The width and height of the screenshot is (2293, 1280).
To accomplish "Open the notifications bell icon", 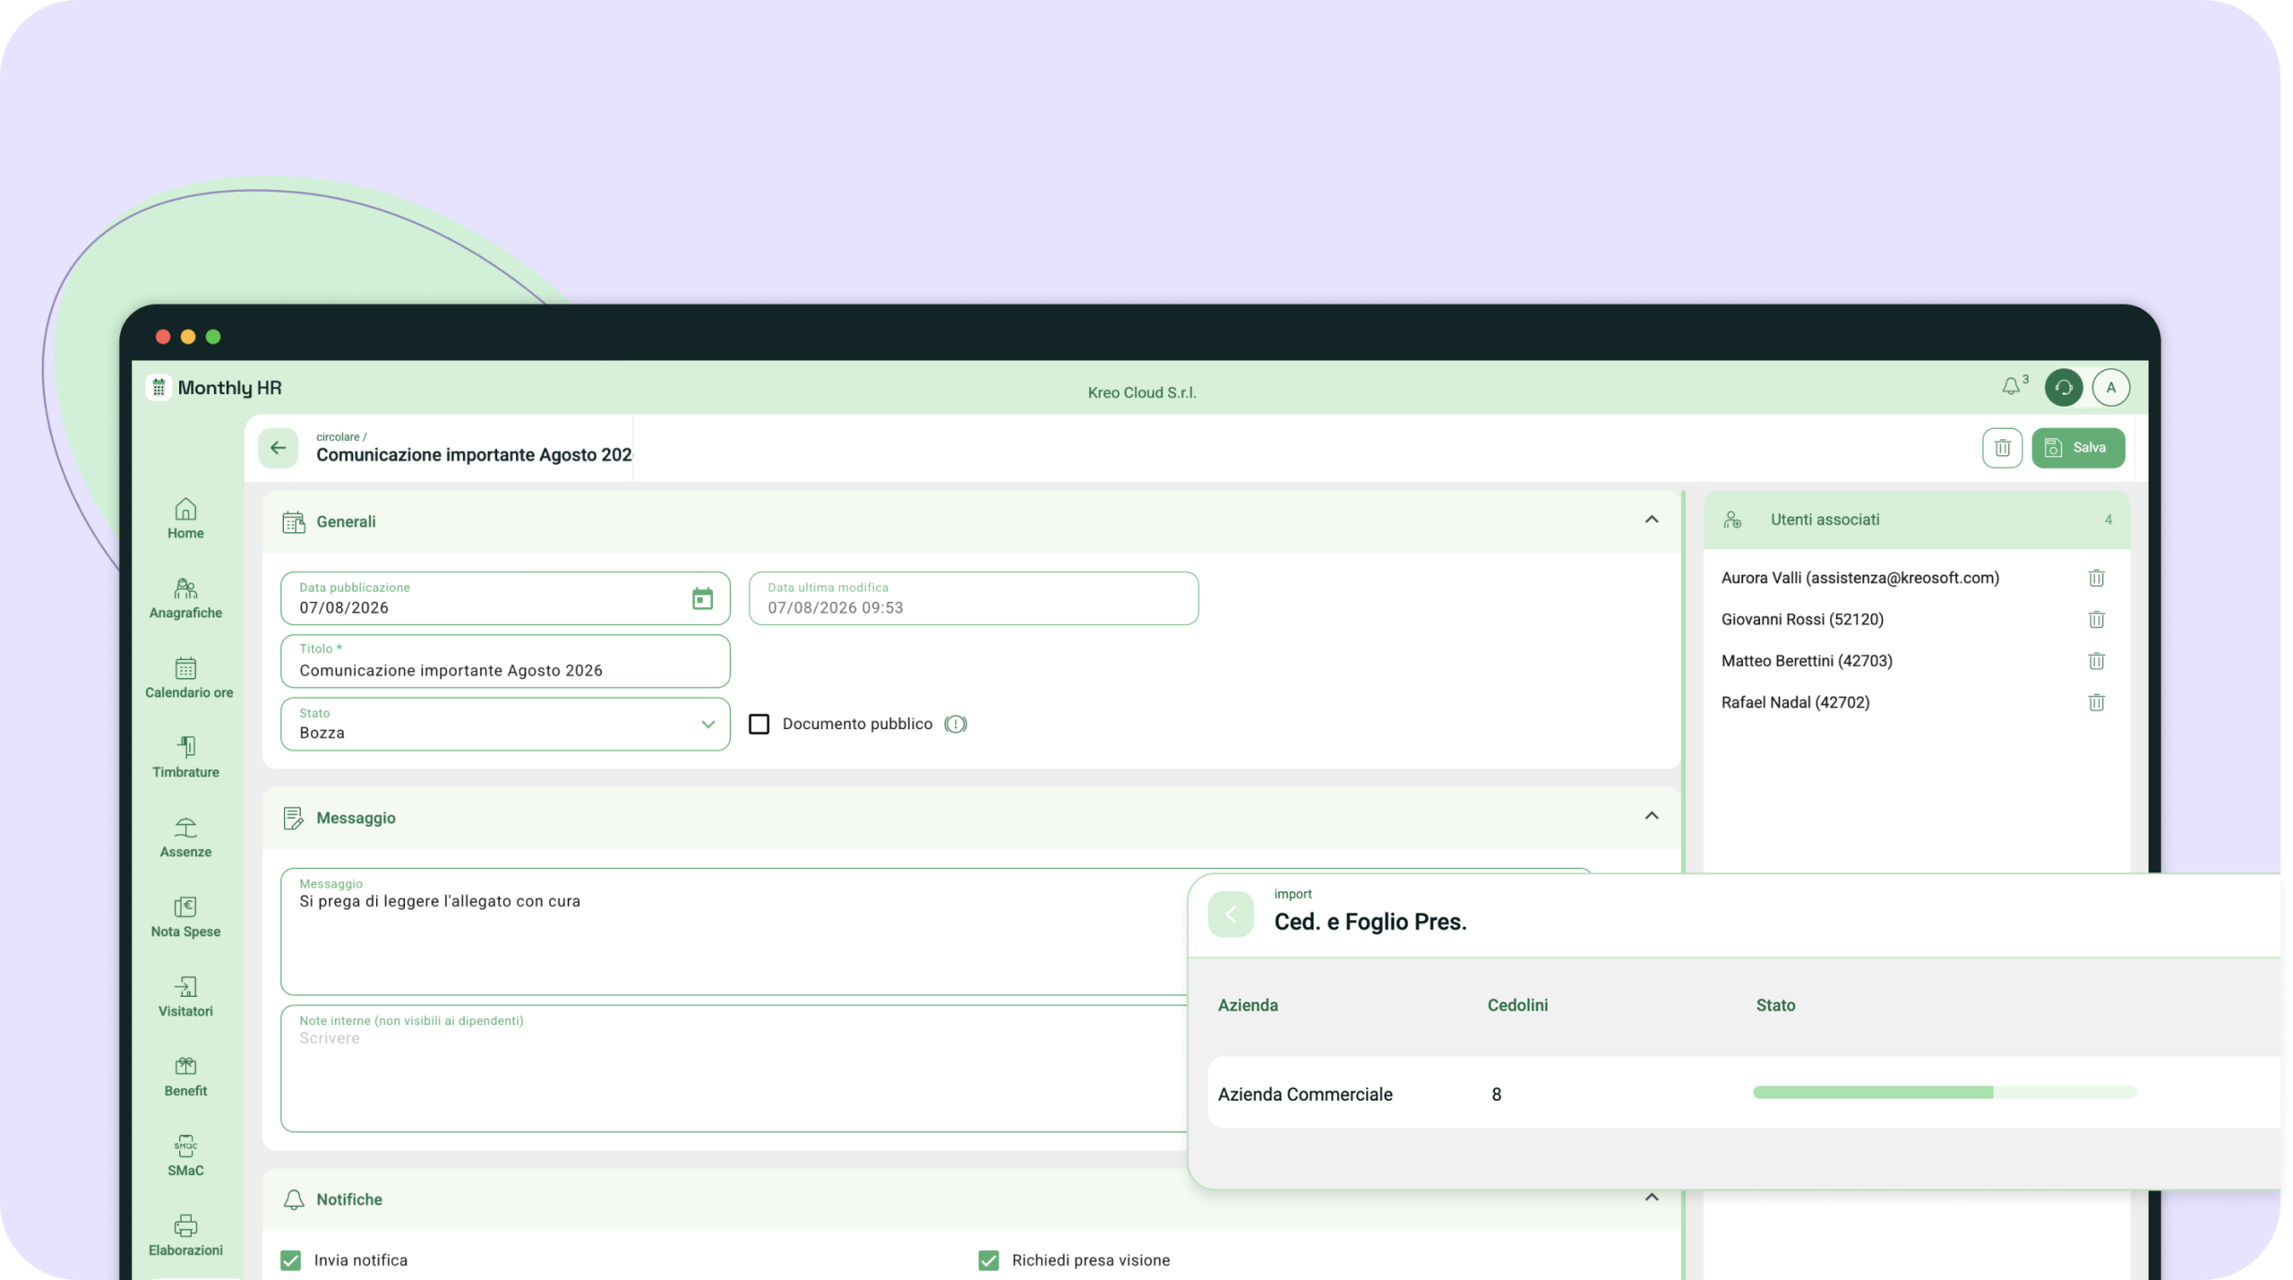I will click(2011, 386).
